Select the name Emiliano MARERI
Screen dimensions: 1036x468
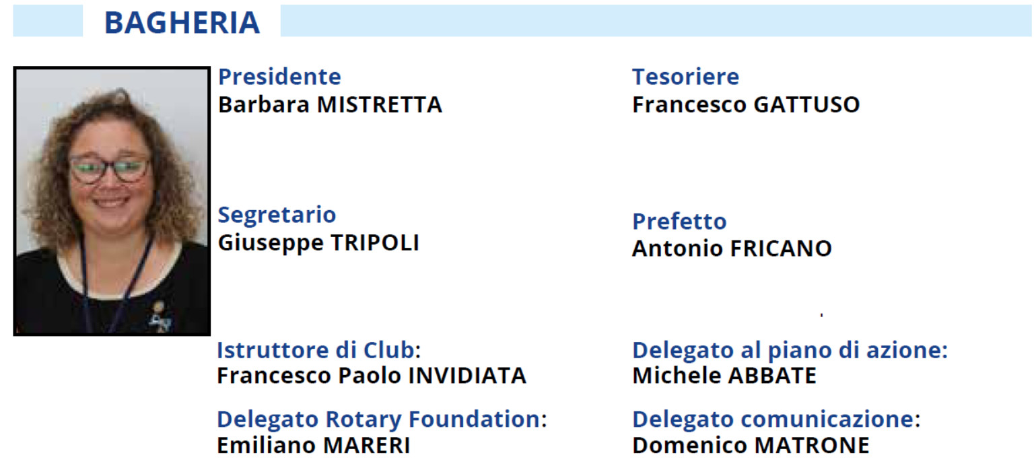tap(313, 446)
